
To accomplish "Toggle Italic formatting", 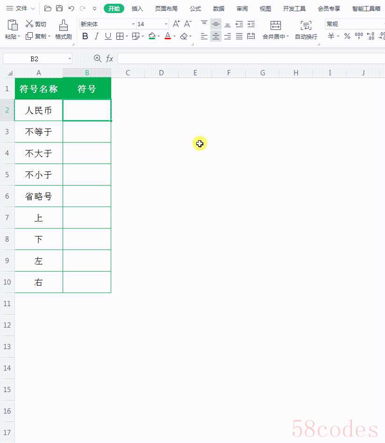I will coord(96,36).
